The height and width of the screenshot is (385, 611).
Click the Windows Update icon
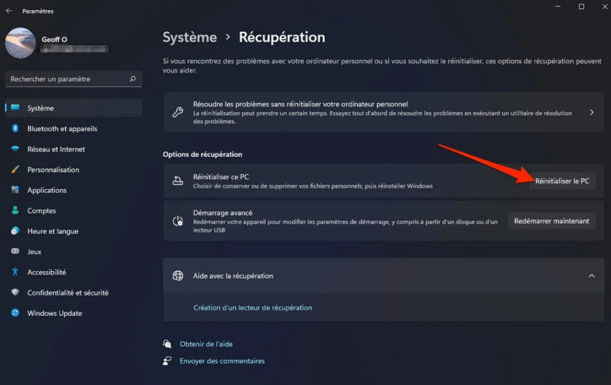pyautogui.click(x=16, y=313)
